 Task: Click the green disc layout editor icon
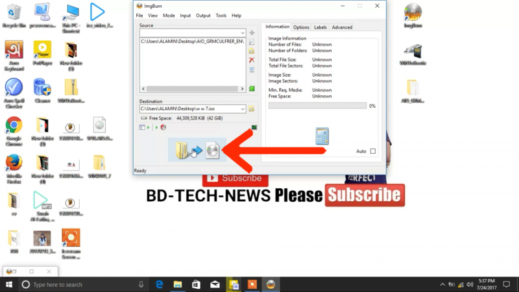(252, 88)
